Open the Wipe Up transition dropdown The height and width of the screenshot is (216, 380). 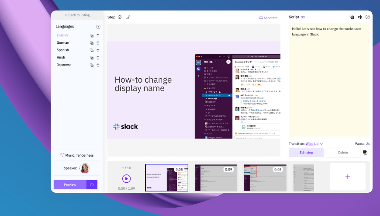(x=314, y=144)
